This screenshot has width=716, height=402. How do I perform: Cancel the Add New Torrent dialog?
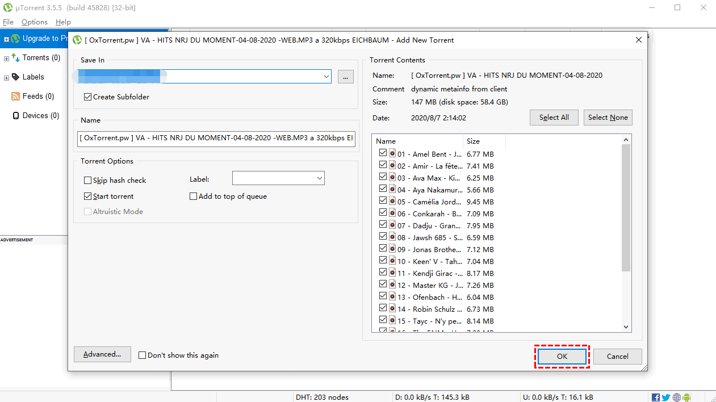(617, 357)
